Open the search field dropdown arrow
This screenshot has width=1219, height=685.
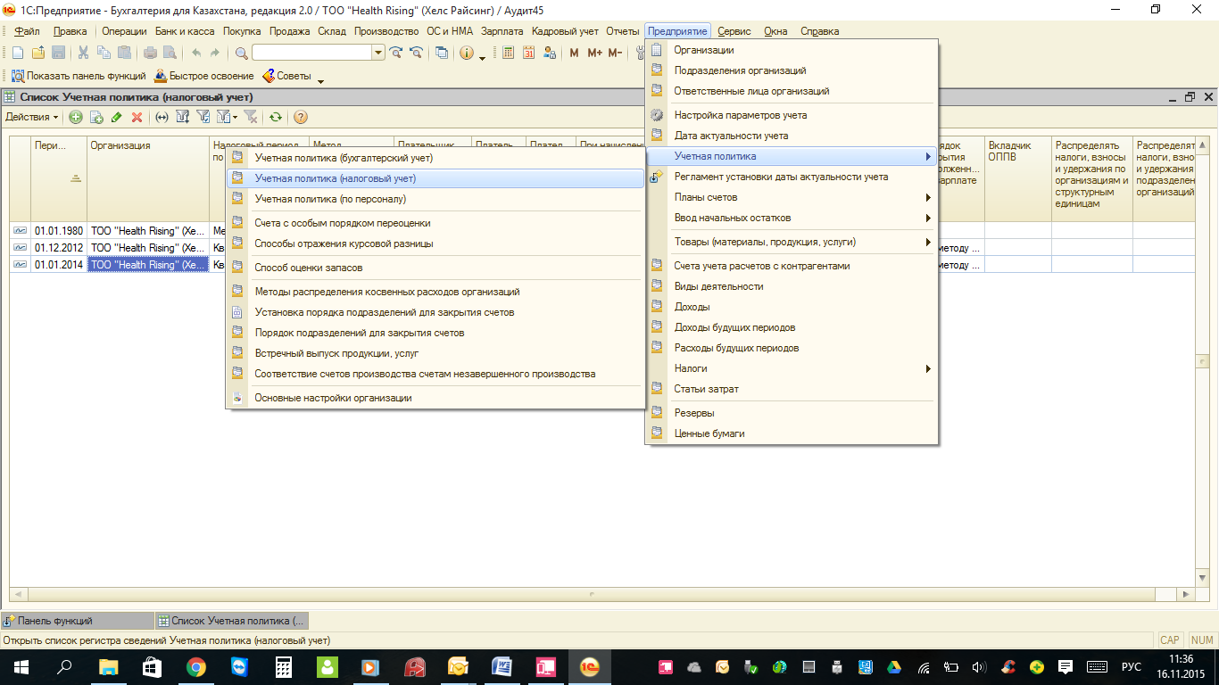[378, 53]
